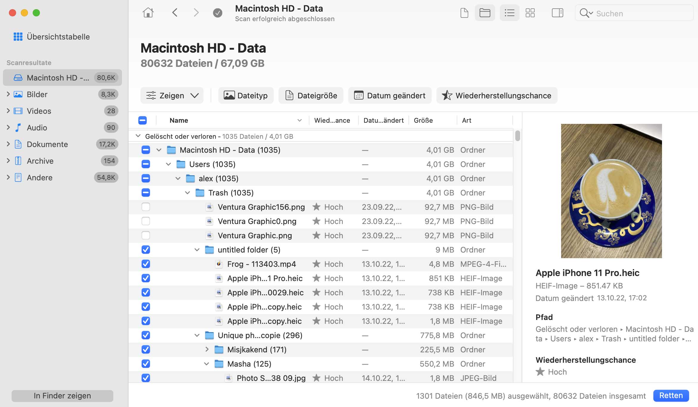Collapse Gelöscht oder verloren group
Viewport: 698px width, 407px height.
click(138, 136)
